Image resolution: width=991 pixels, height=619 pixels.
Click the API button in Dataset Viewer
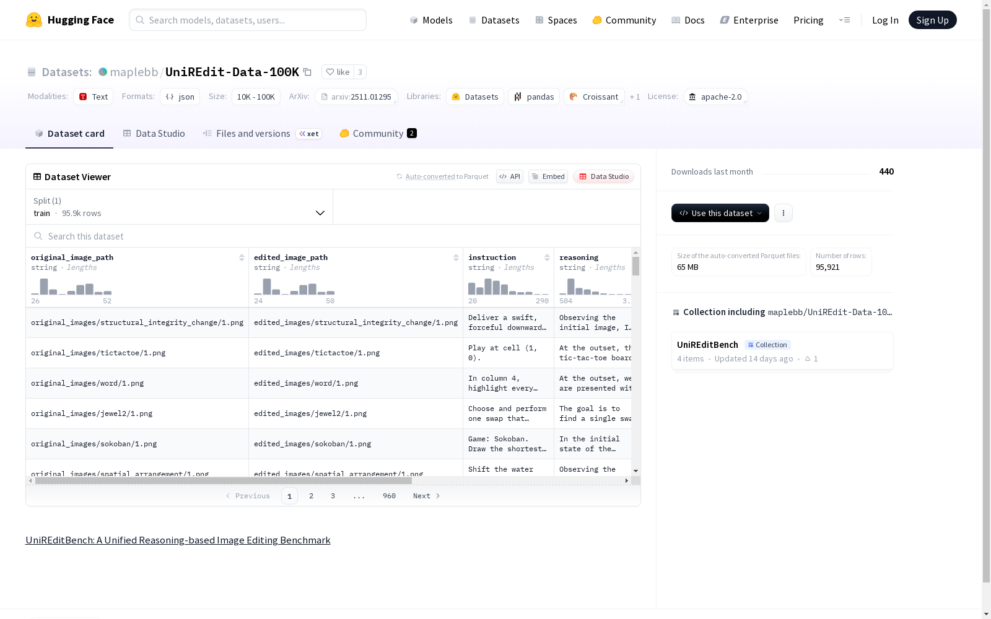[510, 176]
